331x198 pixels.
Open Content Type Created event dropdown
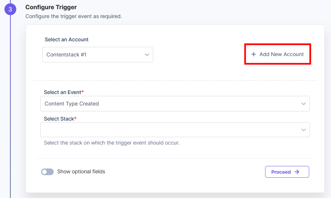point(175,104)
